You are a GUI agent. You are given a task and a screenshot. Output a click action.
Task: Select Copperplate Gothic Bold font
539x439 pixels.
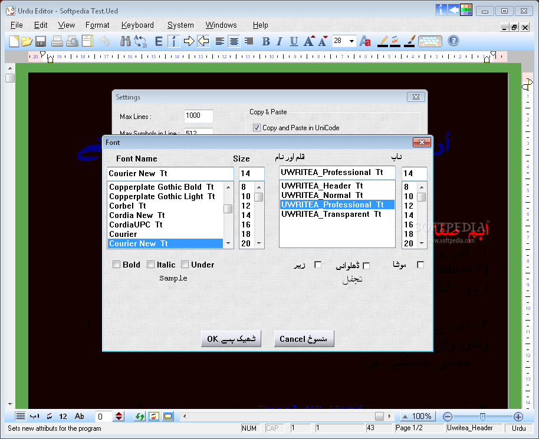(165, 187)
